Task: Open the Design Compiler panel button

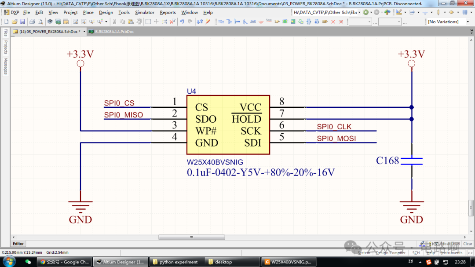Action: (x=391, y=253)
